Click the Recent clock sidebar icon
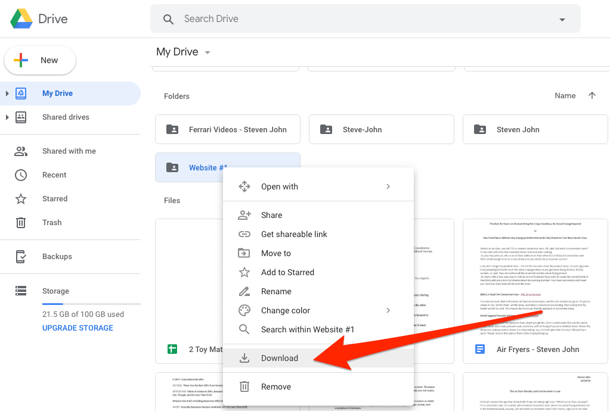This screenshot has width=610, height=411. pos(21,175)
